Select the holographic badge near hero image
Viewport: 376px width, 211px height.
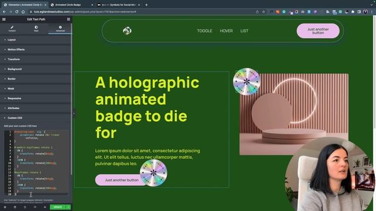pos(247,81)
